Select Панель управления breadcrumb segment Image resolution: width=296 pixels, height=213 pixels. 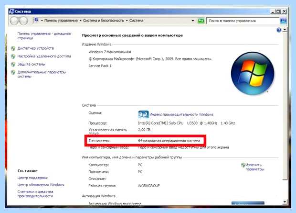[61, 21]
